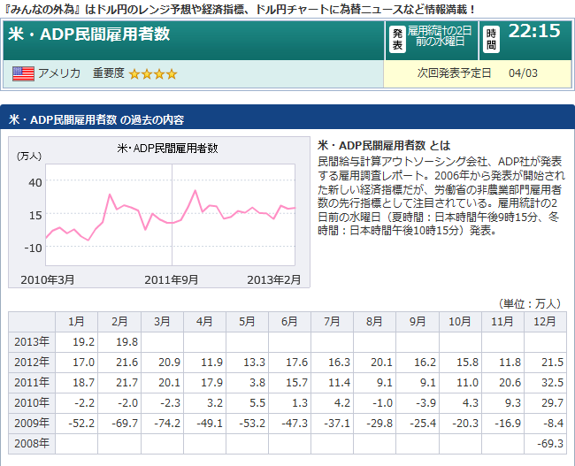Click the 2011年9月 label on chart axis
This screenshot has height=466, width=575.
tap(171, 279)
